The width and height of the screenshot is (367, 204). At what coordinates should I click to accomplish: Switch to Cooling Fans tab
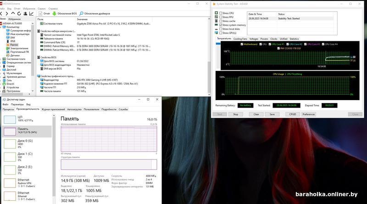[x=240, y=39]
